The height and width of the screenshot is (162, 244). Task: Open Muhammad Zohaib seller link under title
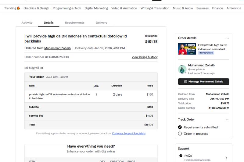(57, 48)
